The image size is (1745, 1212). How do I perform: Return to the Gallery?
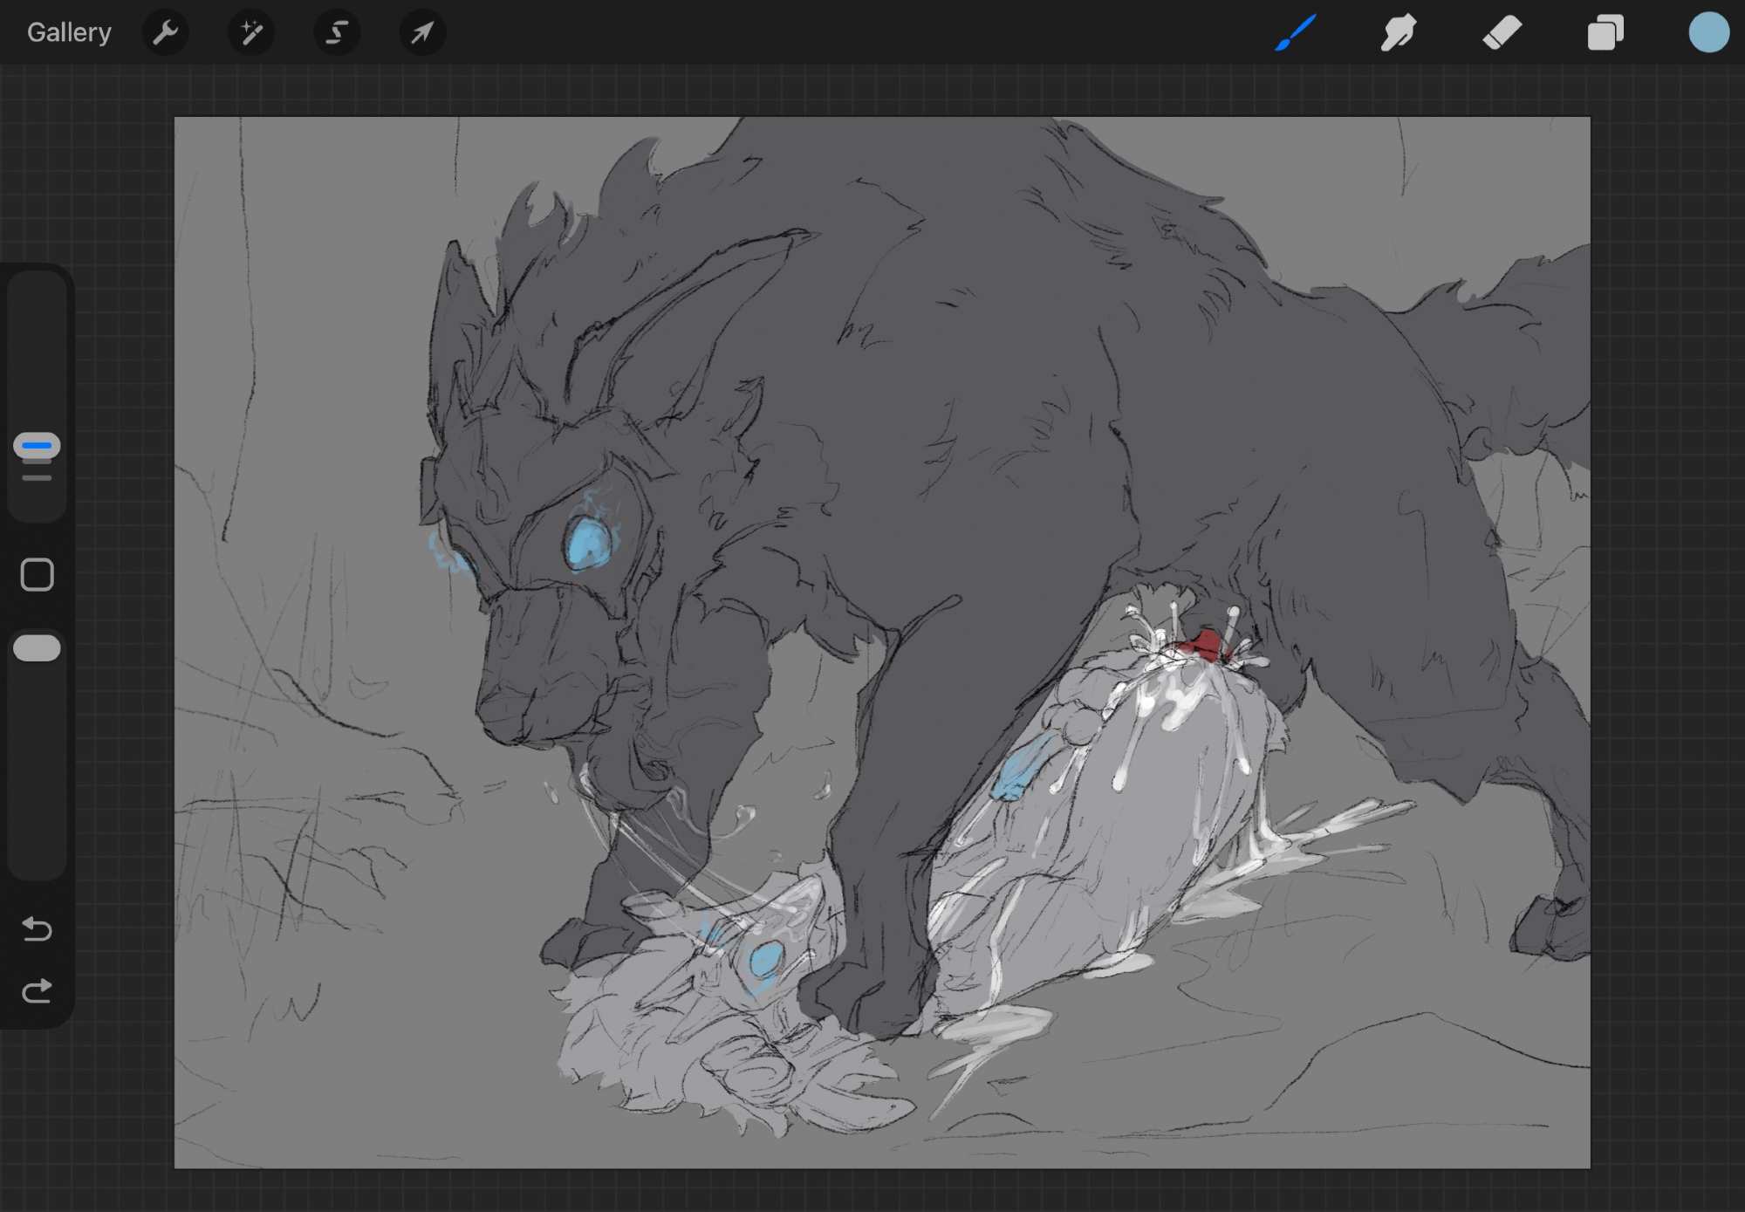(69, 33)
